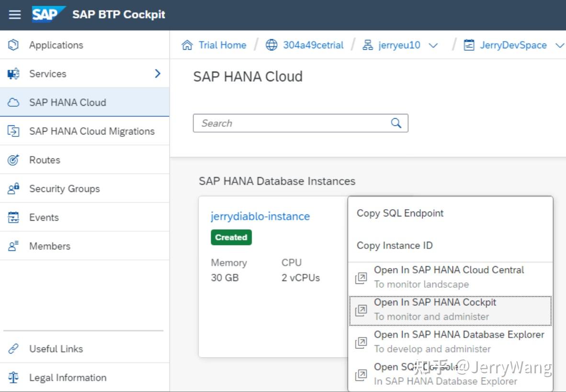This screenshot has height=392, width=566.
Task: Expand the Services submenu arrow
Action: click(x=158, y=74)
